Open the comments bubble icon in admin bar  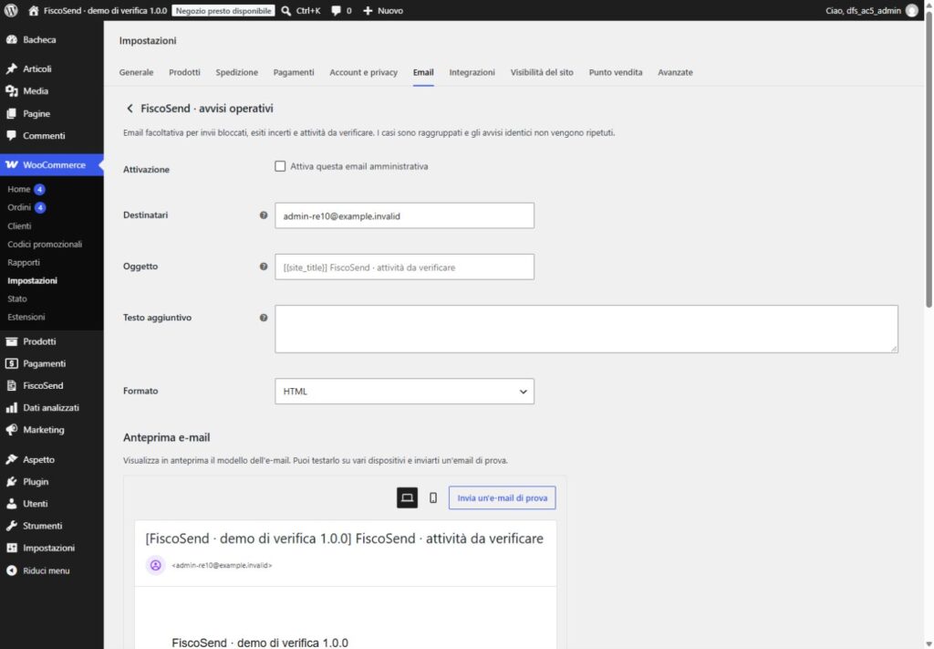click(337, 11)
